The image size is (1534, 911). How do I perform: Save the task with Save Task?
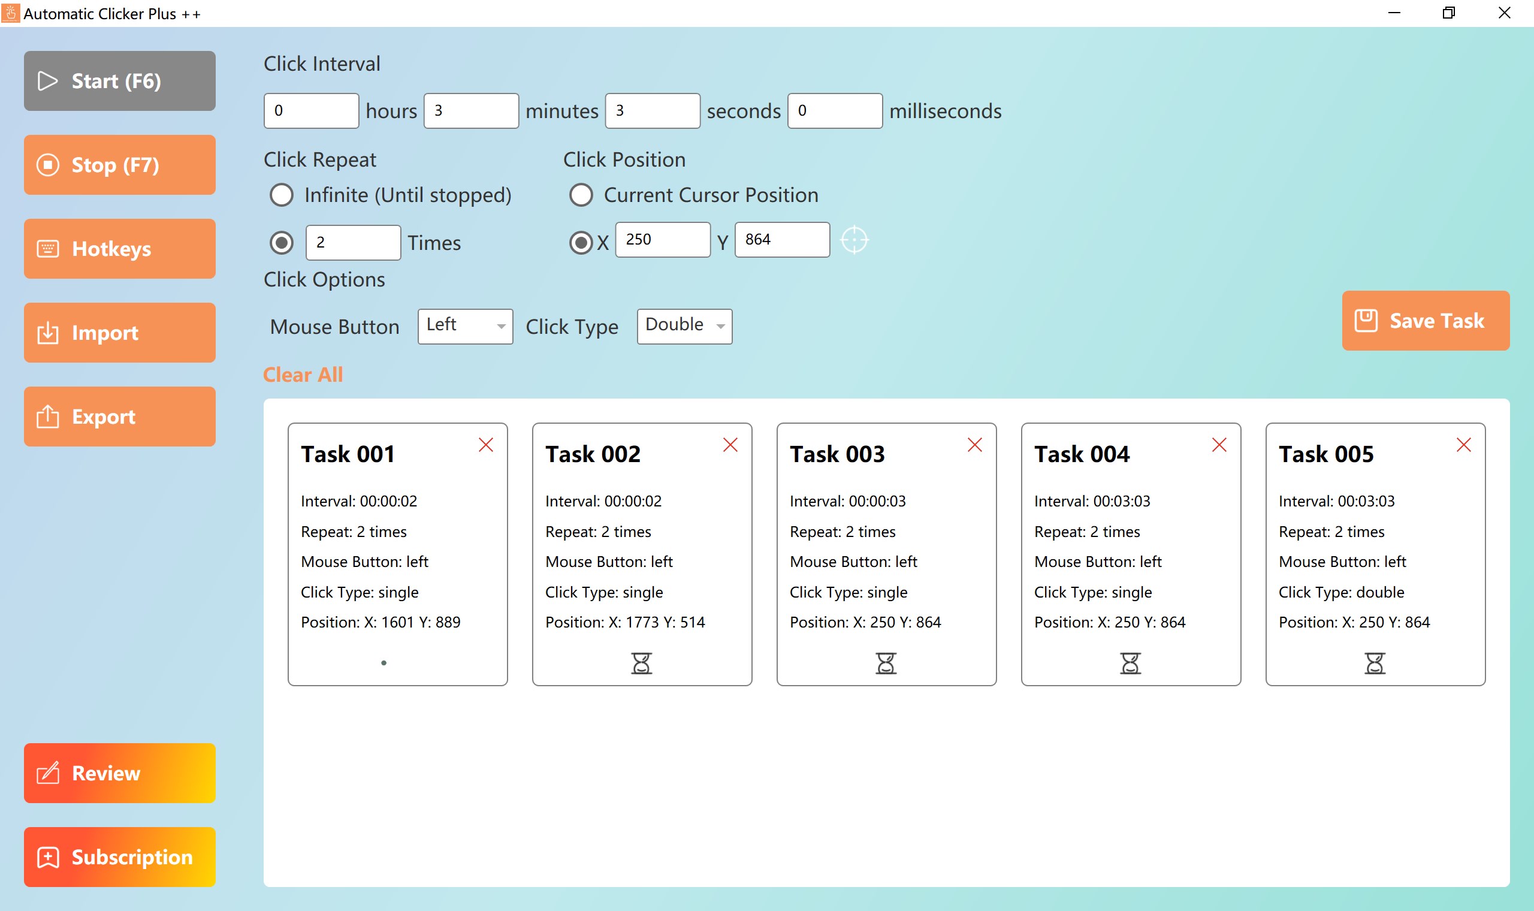coord(1425,321)
